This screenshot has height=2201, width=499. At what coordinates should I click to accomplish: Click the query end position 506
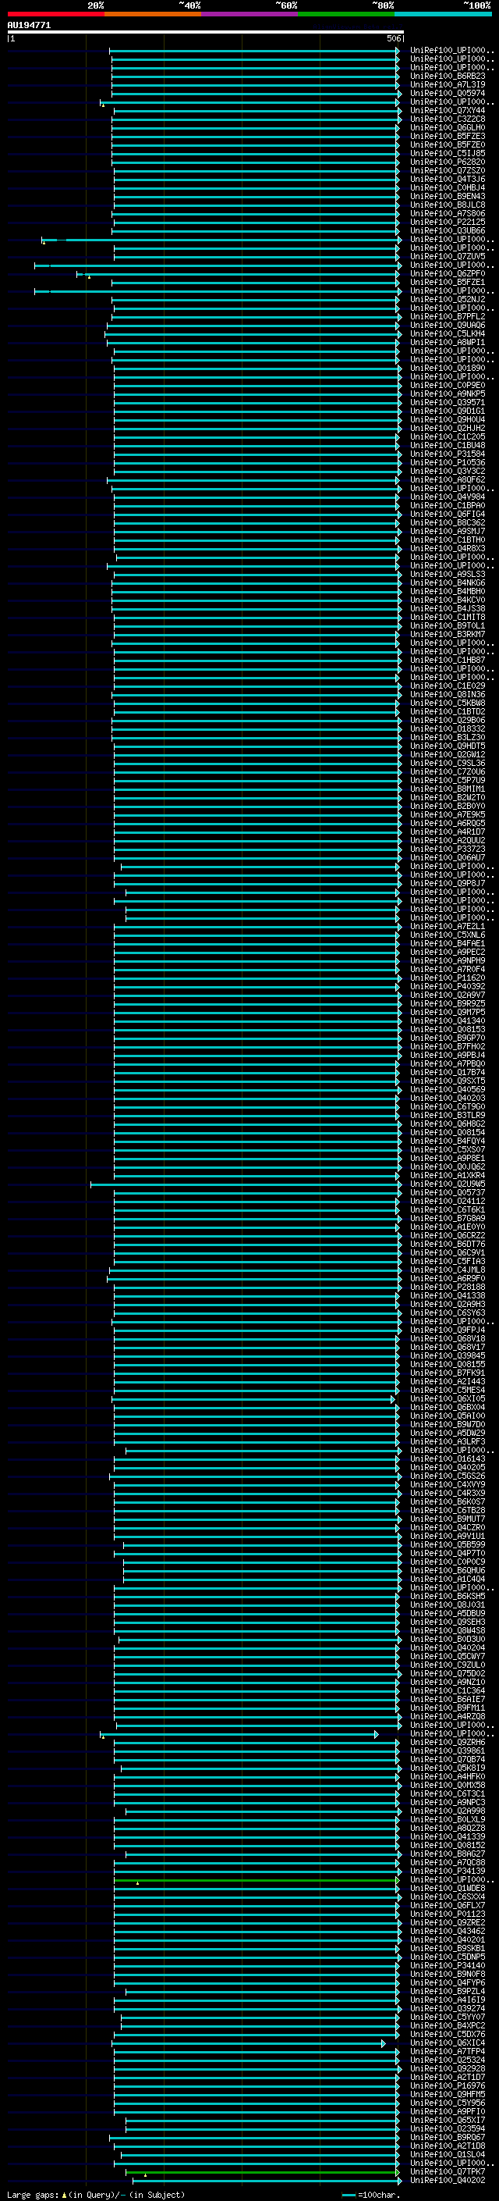click(x=393, y=38)
